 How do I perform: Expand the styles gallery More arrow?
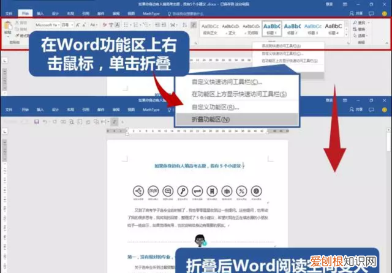pyautogui.click(x=346, y=34)
